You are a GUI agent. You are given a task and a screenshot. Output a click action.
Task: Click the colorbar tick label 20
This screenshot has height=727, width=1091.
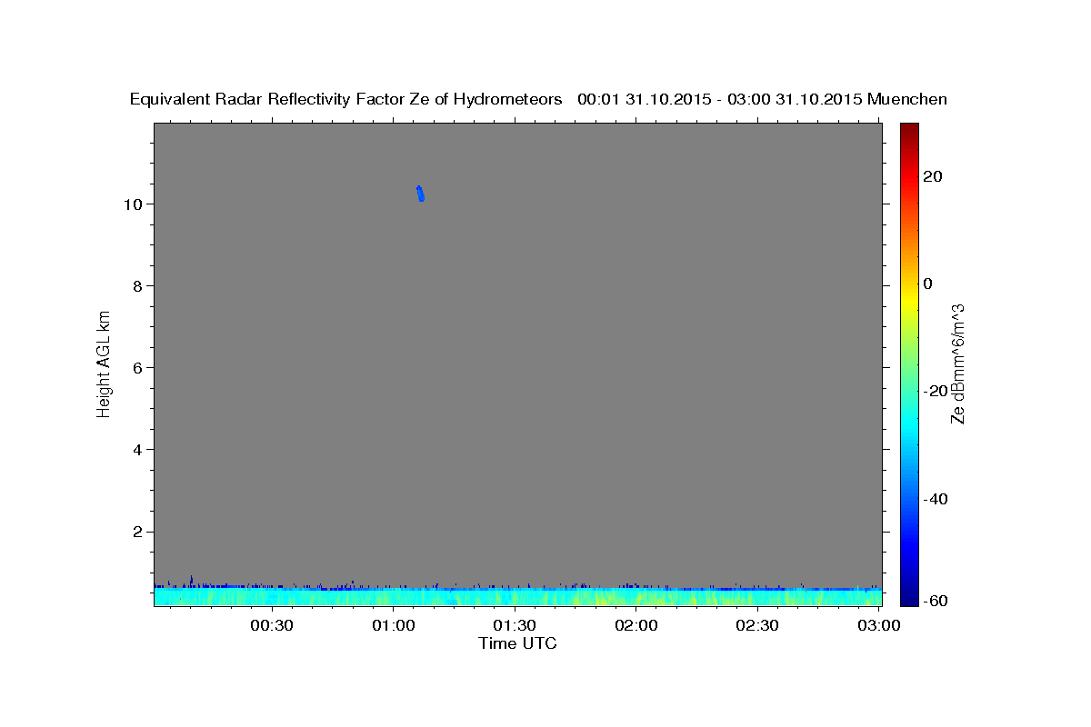pos(932,176)
